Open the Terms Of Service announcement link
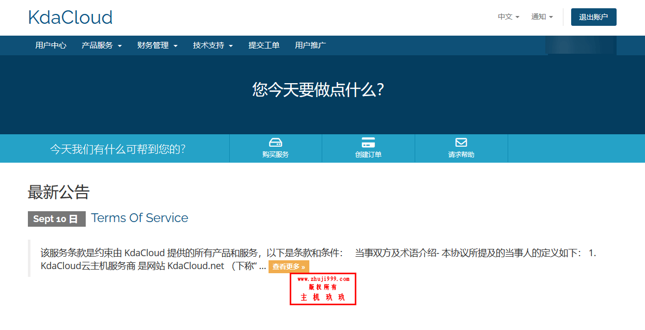The width and height of the screenshot is (645, 330). tap(140, 218)
